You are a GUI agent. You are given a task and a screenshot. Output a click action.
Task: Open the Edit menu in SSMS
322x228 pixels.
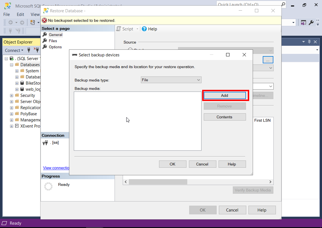[x=20, y=14]
